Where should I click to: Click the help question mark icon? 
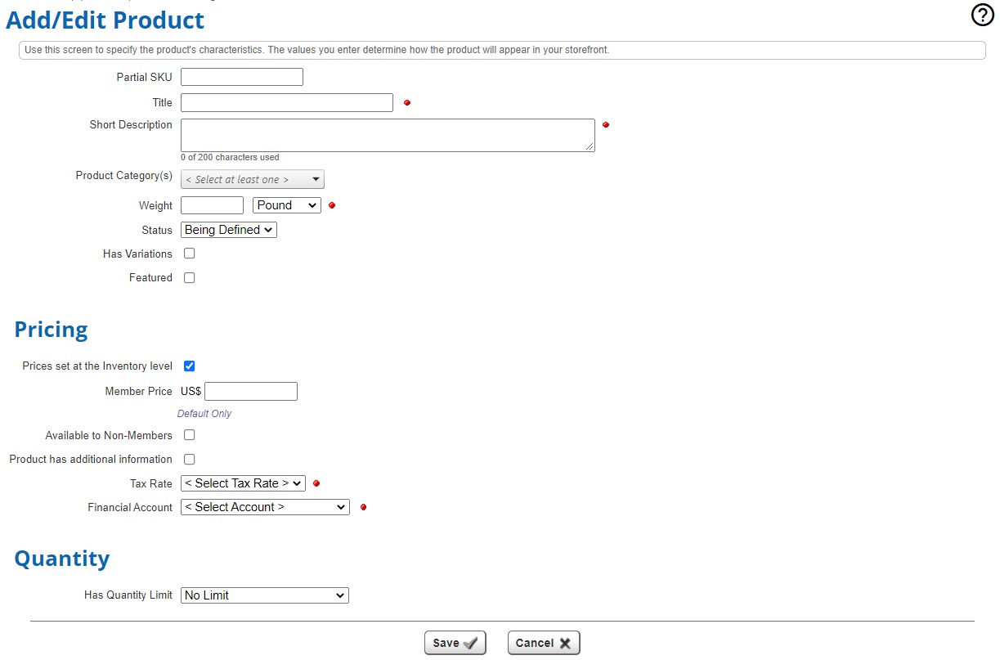(x=982, y=15)
